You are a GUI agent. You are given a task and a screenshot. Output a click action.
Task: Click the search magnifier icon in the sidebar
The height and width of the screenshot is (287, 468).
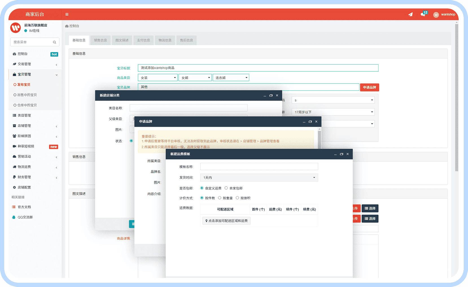click(54, 42)
